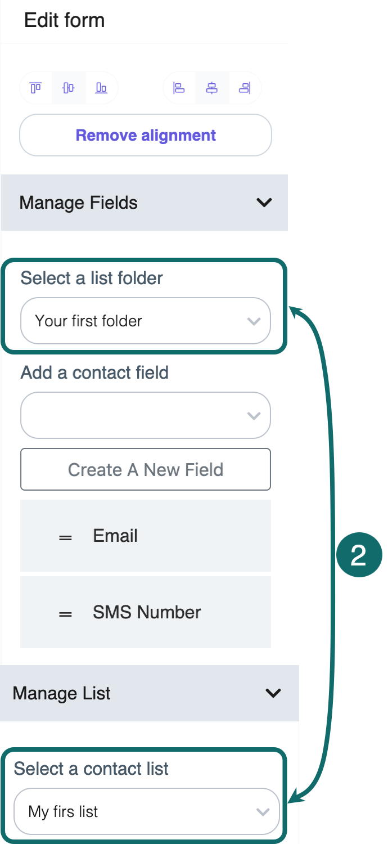Image resolution: width=388 pixels, height=844 pixels.
Task: Collapse the Manage Fields section
Action: pyautogui.click(x=264, y=203)
